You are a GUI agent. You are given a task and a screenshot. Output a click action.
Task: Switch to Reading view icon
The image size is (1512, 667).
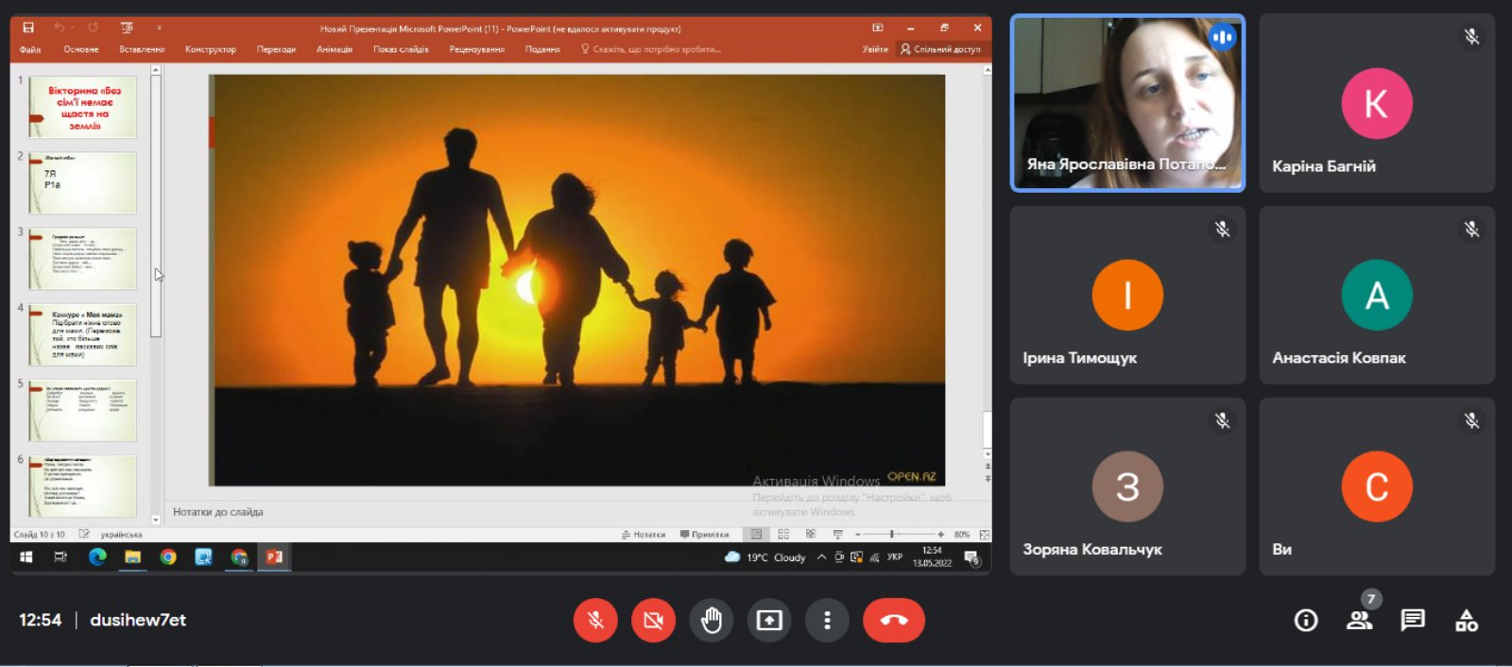point(810,535)
